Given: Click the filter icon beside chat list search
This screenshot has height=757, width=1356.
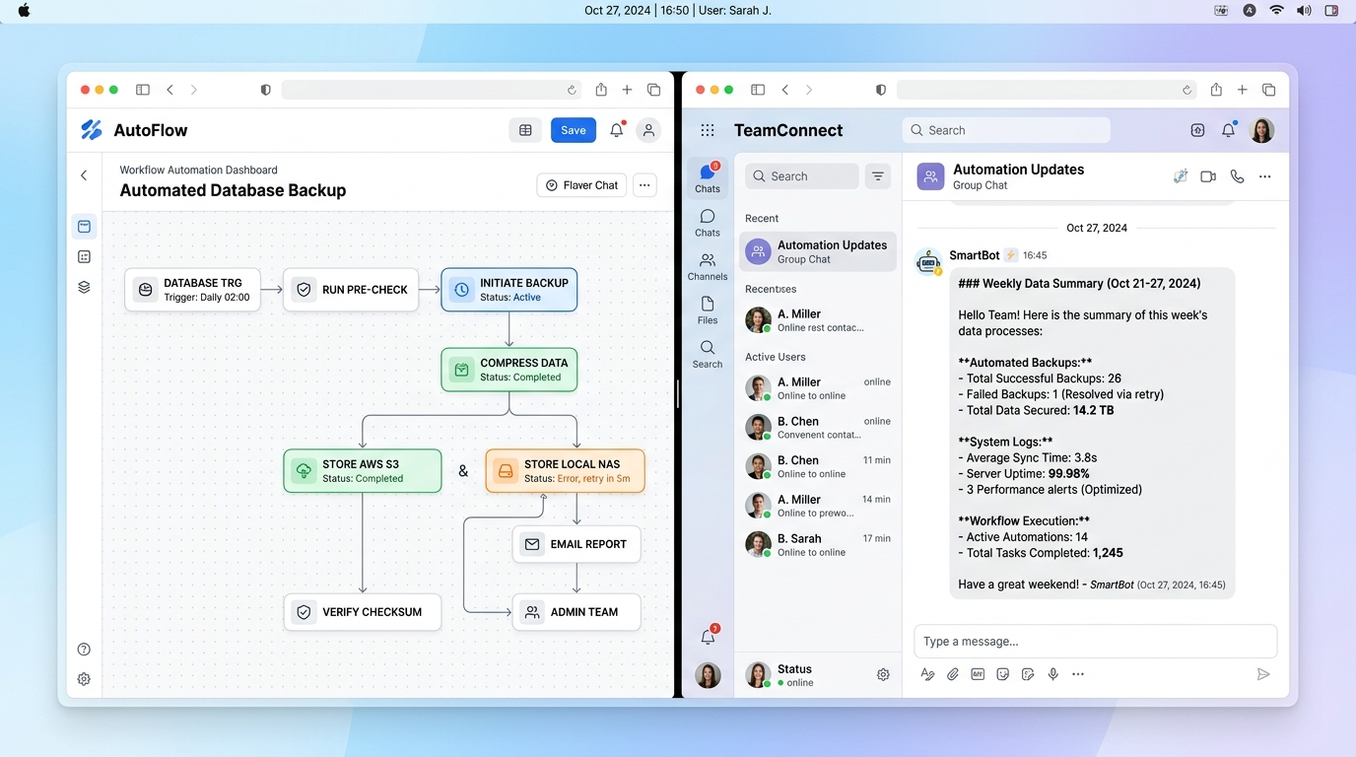Looking at the screenshot, I should (878, 176).
